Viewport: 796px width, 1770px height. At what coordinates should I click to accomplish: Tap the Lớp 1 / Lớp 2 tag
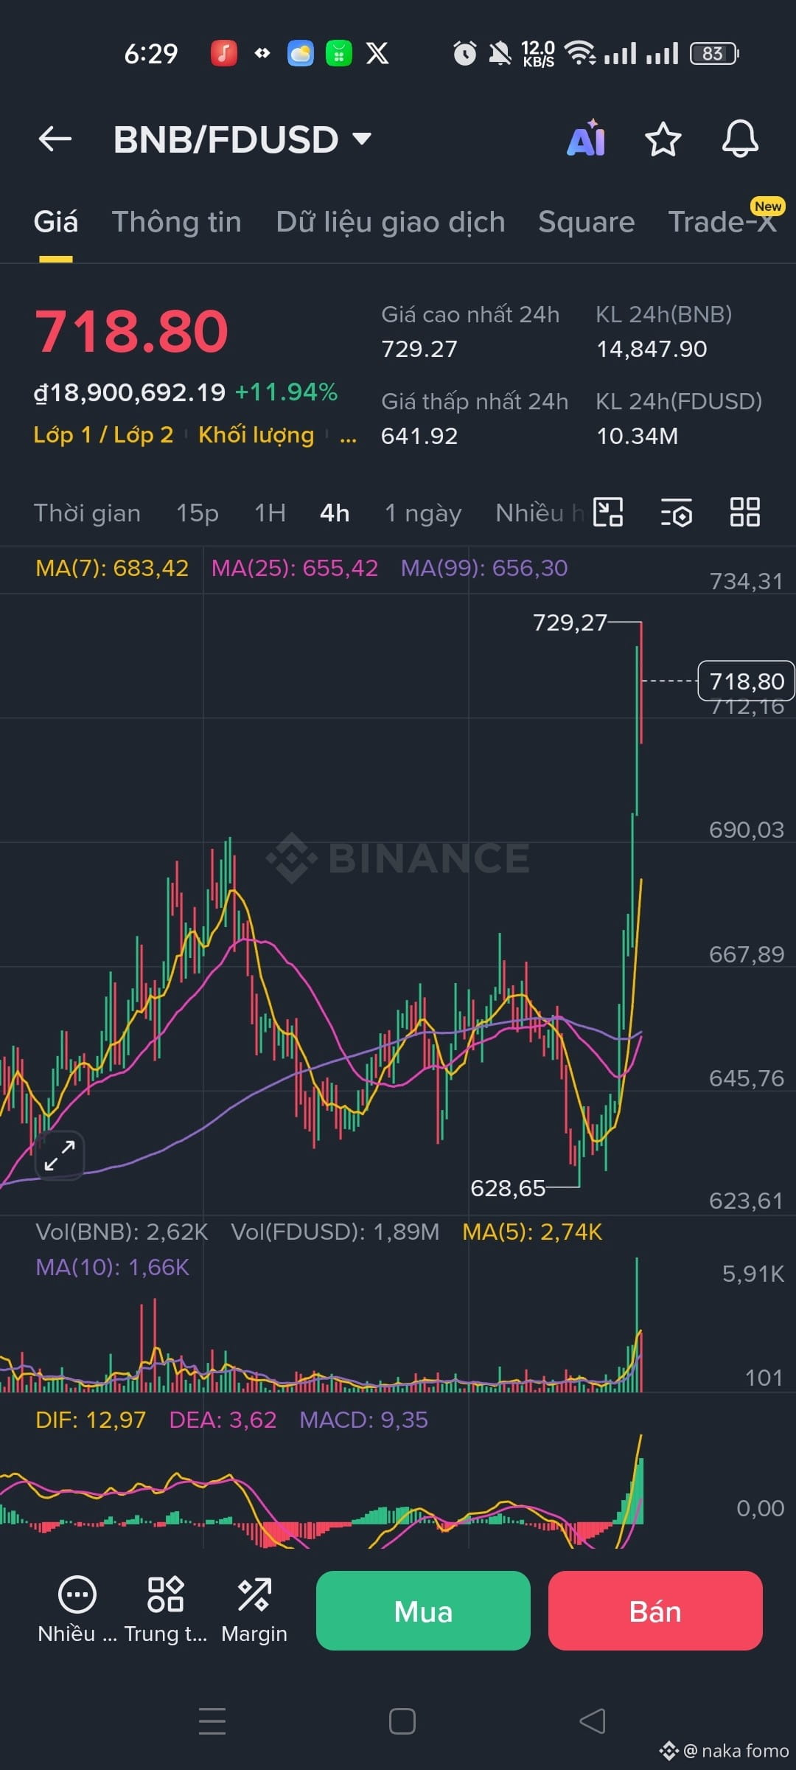coord(103,435)
